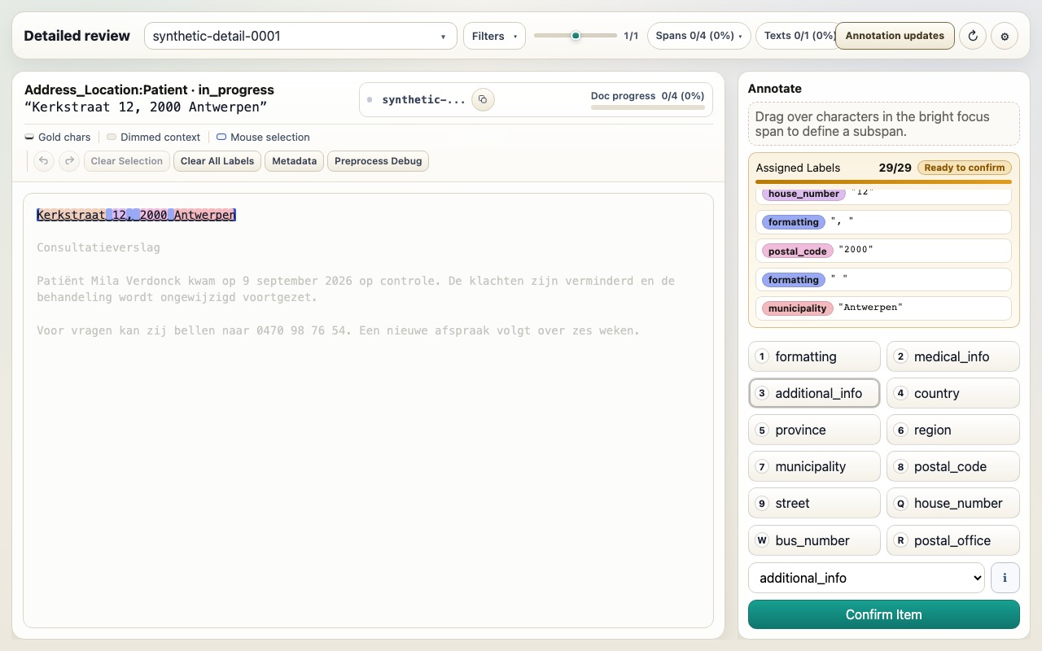Click 'Kerkstraat' in the focus span
The height and width of the screenshot is (651, 1042).
tap(71, 215)
